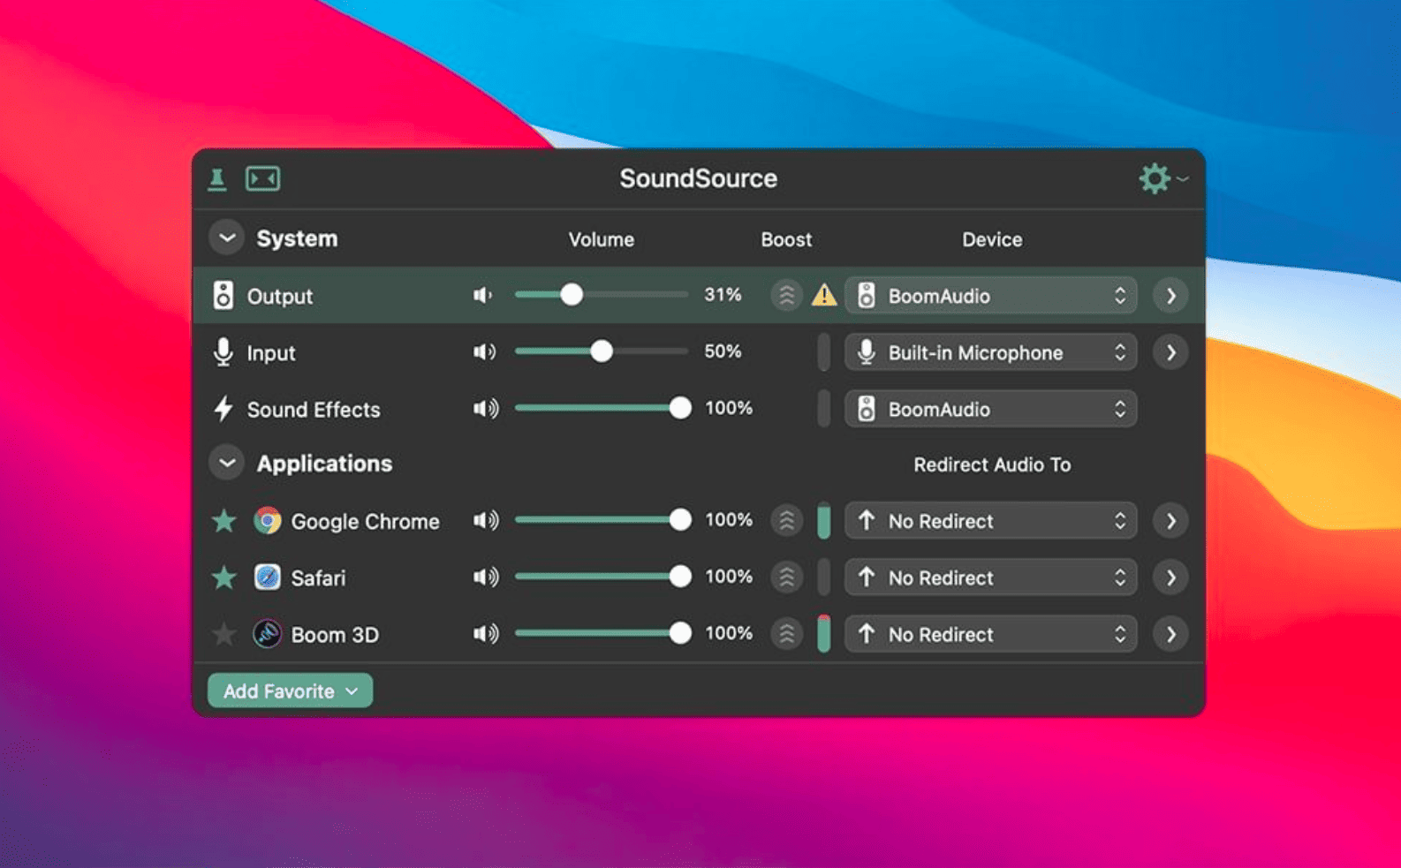Viewport: 1401px width, 868px height.
Task: Set the Safari volume slider
Action: [x=602, y=577]
